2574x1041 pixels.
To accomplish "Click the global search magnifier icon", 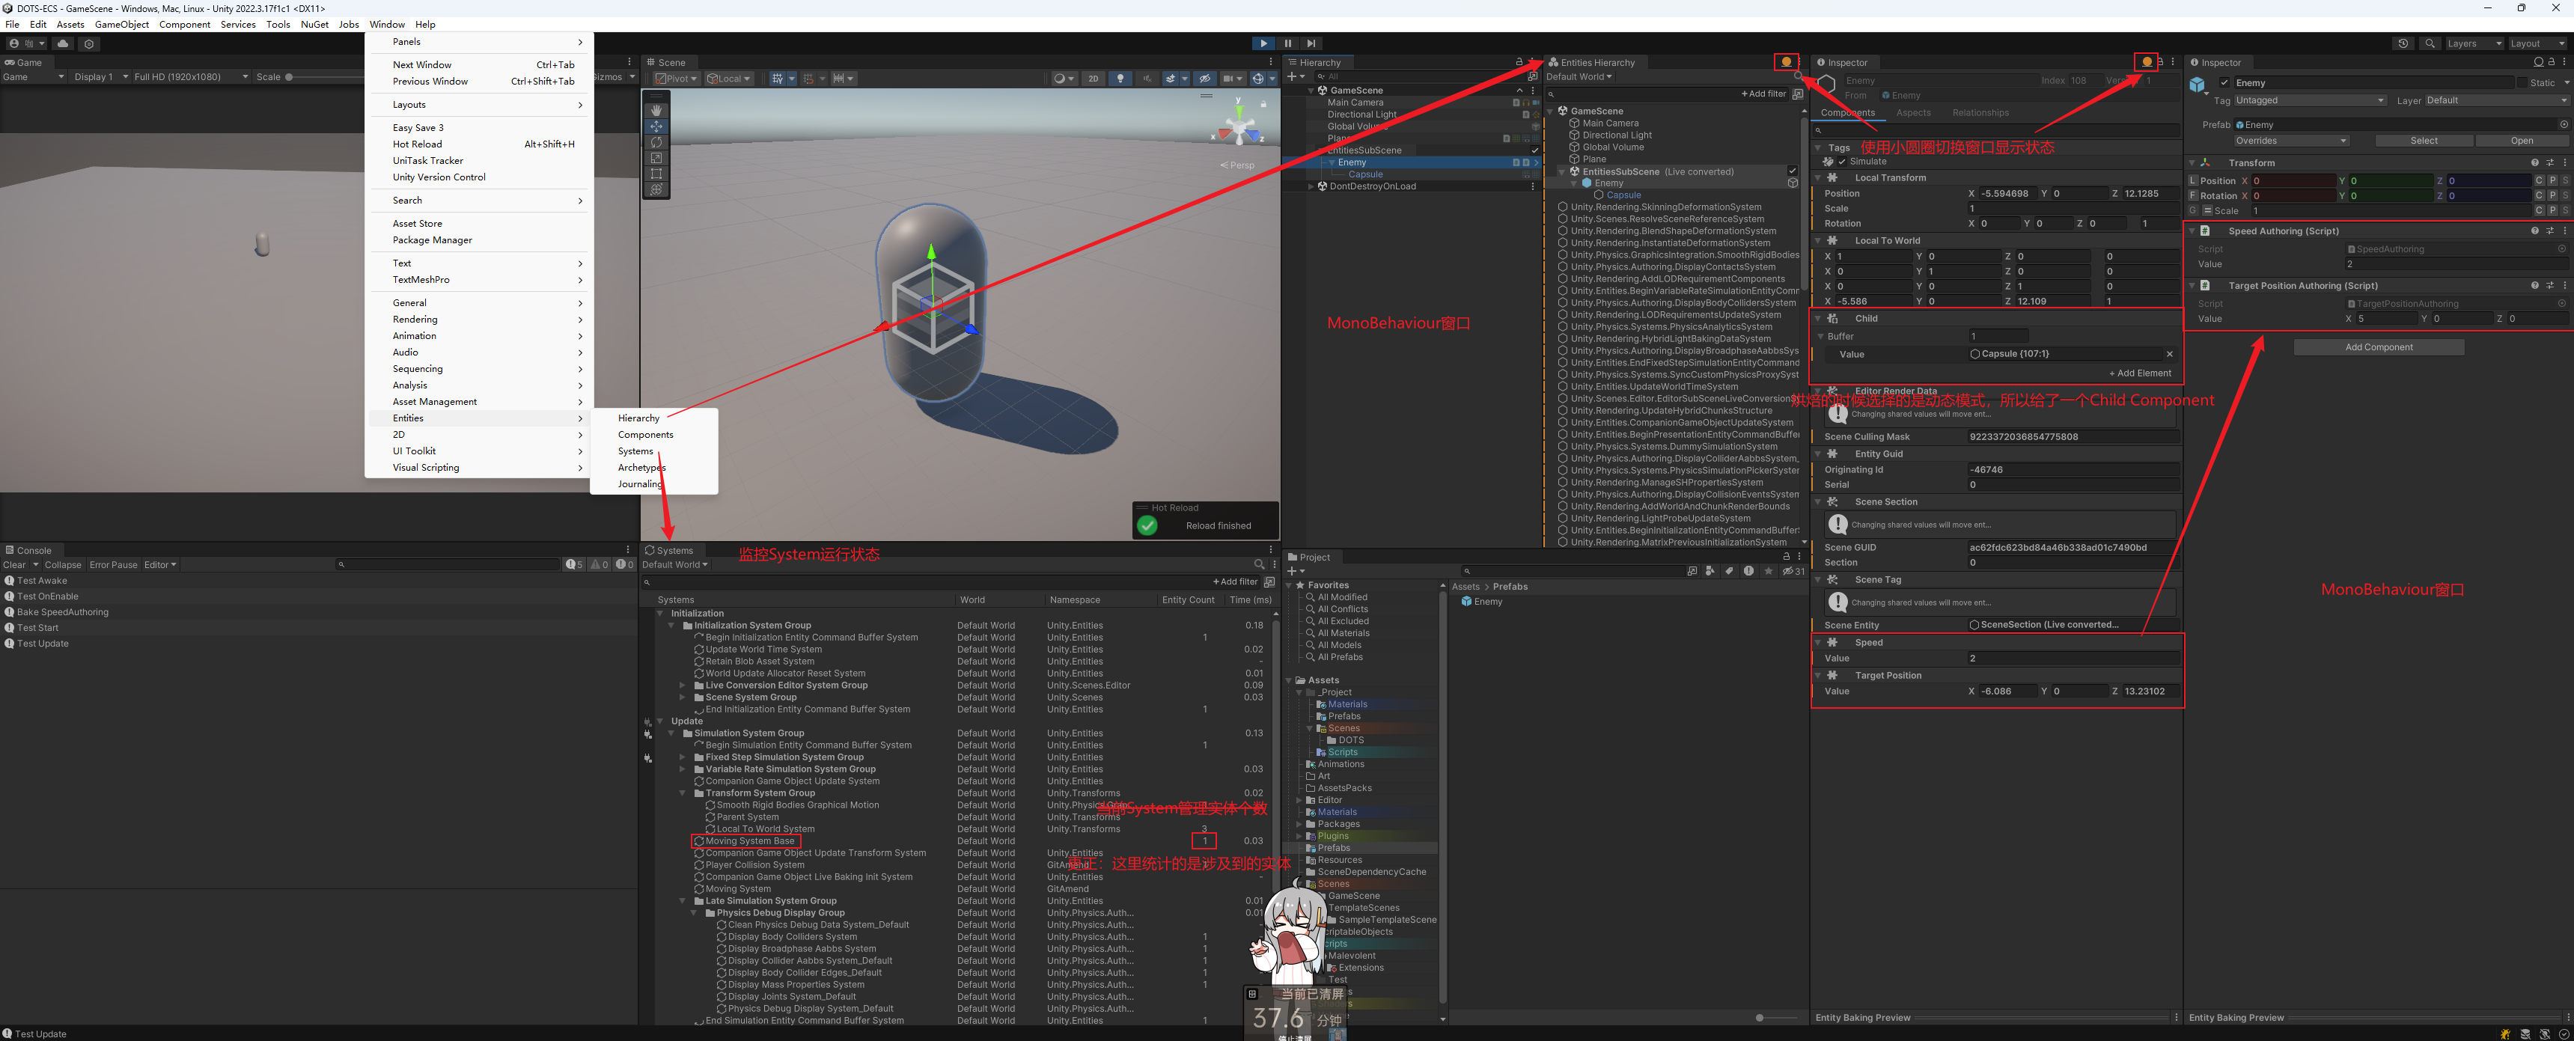I will click(2430, 44).
